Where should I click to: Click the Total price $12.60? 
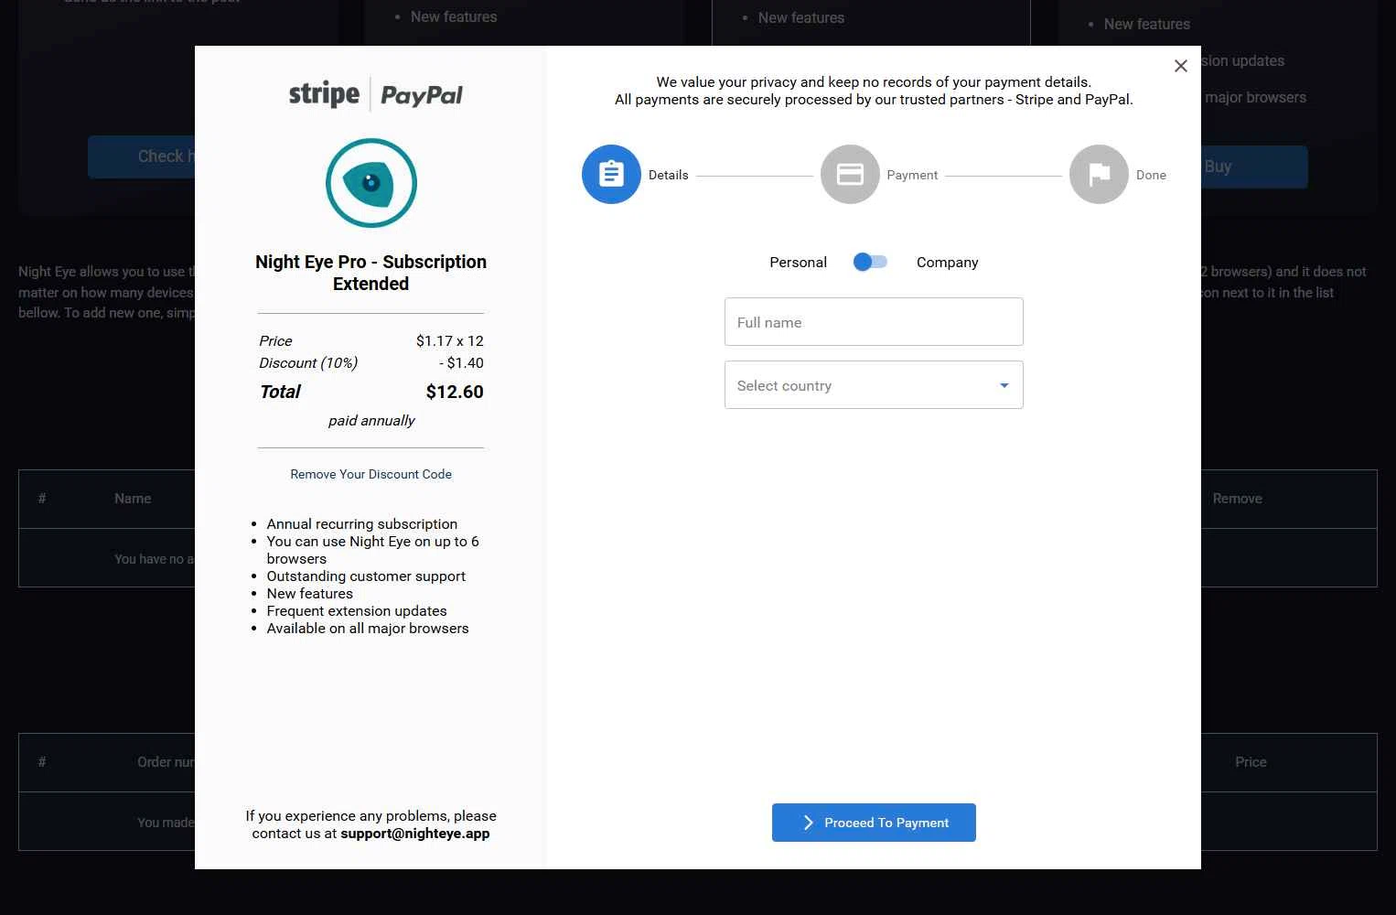[455, 392]
